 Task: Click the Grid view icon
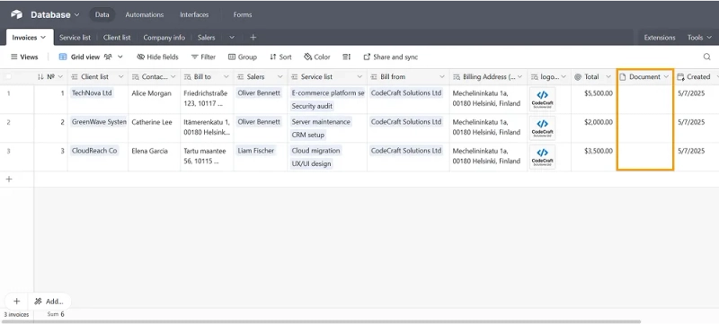63,57
